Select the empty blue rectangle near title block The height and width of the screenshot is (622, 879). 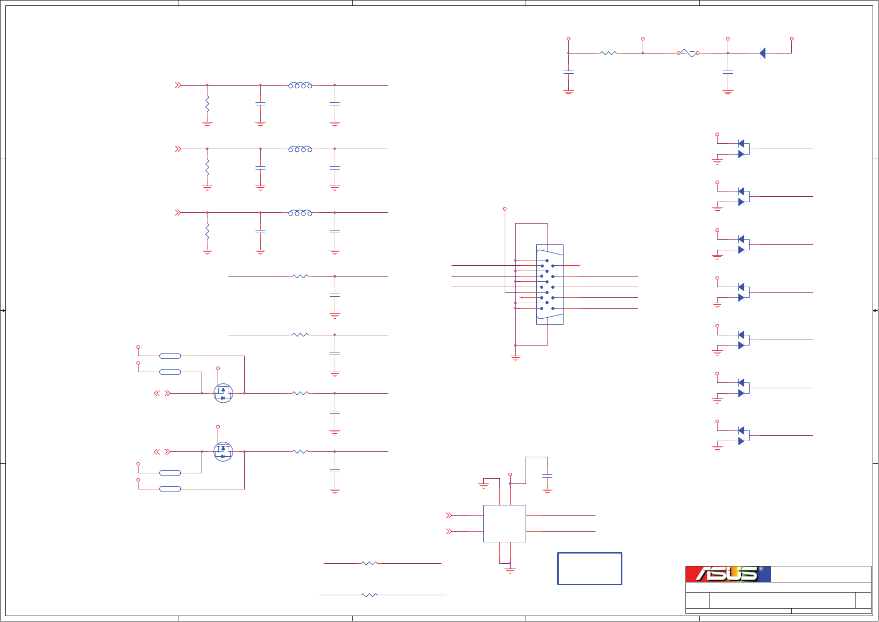click(x=590, y=569)
